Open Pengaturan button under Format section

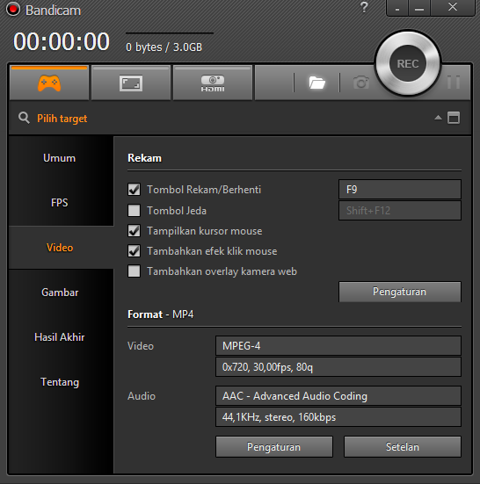[x=274, y=446]
